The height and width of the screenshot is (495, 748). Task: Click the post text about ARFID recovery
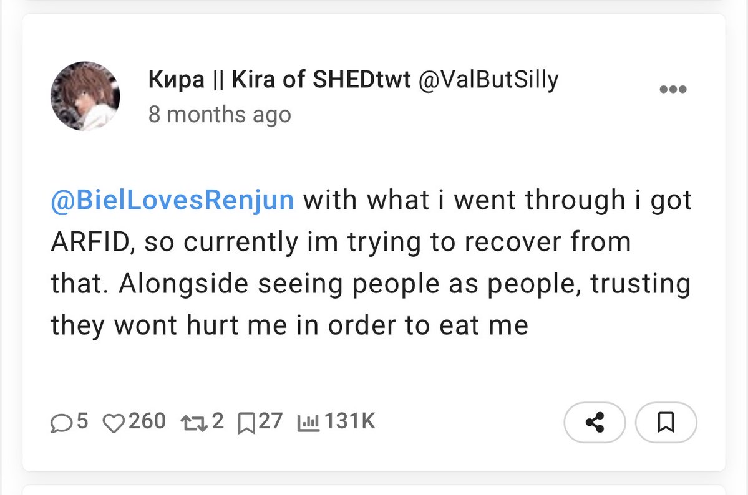371,262
